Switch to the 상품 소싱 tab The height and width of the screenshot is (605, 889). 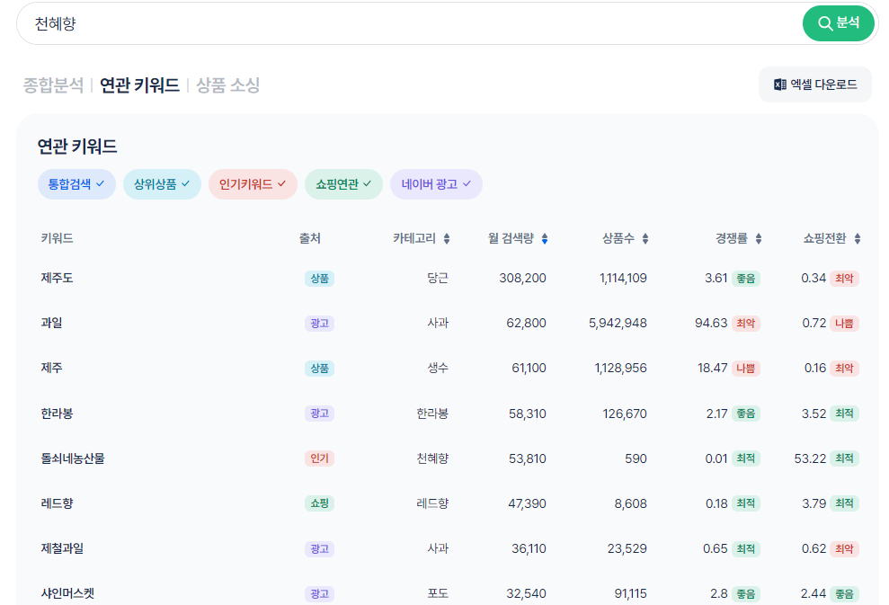click(x=228, y=85)
